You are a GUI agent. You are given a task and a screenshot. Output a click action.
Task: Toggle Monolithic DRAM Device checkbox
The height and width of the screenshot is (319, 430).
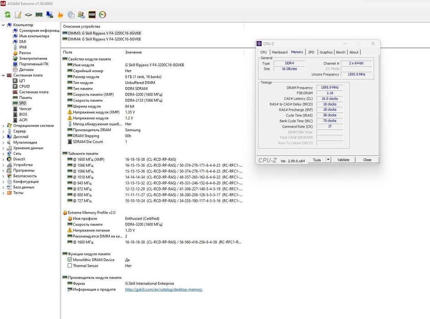pyautogui.click(x=70, y=260)
